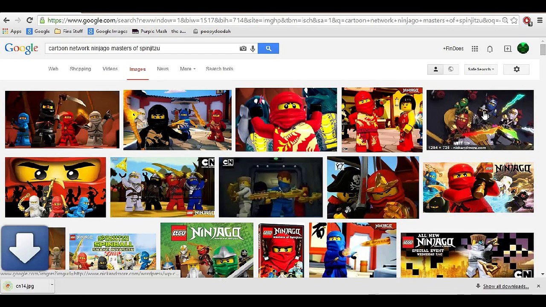Open the green LEGO Ninjago poster thumbnail

(207, 250)
